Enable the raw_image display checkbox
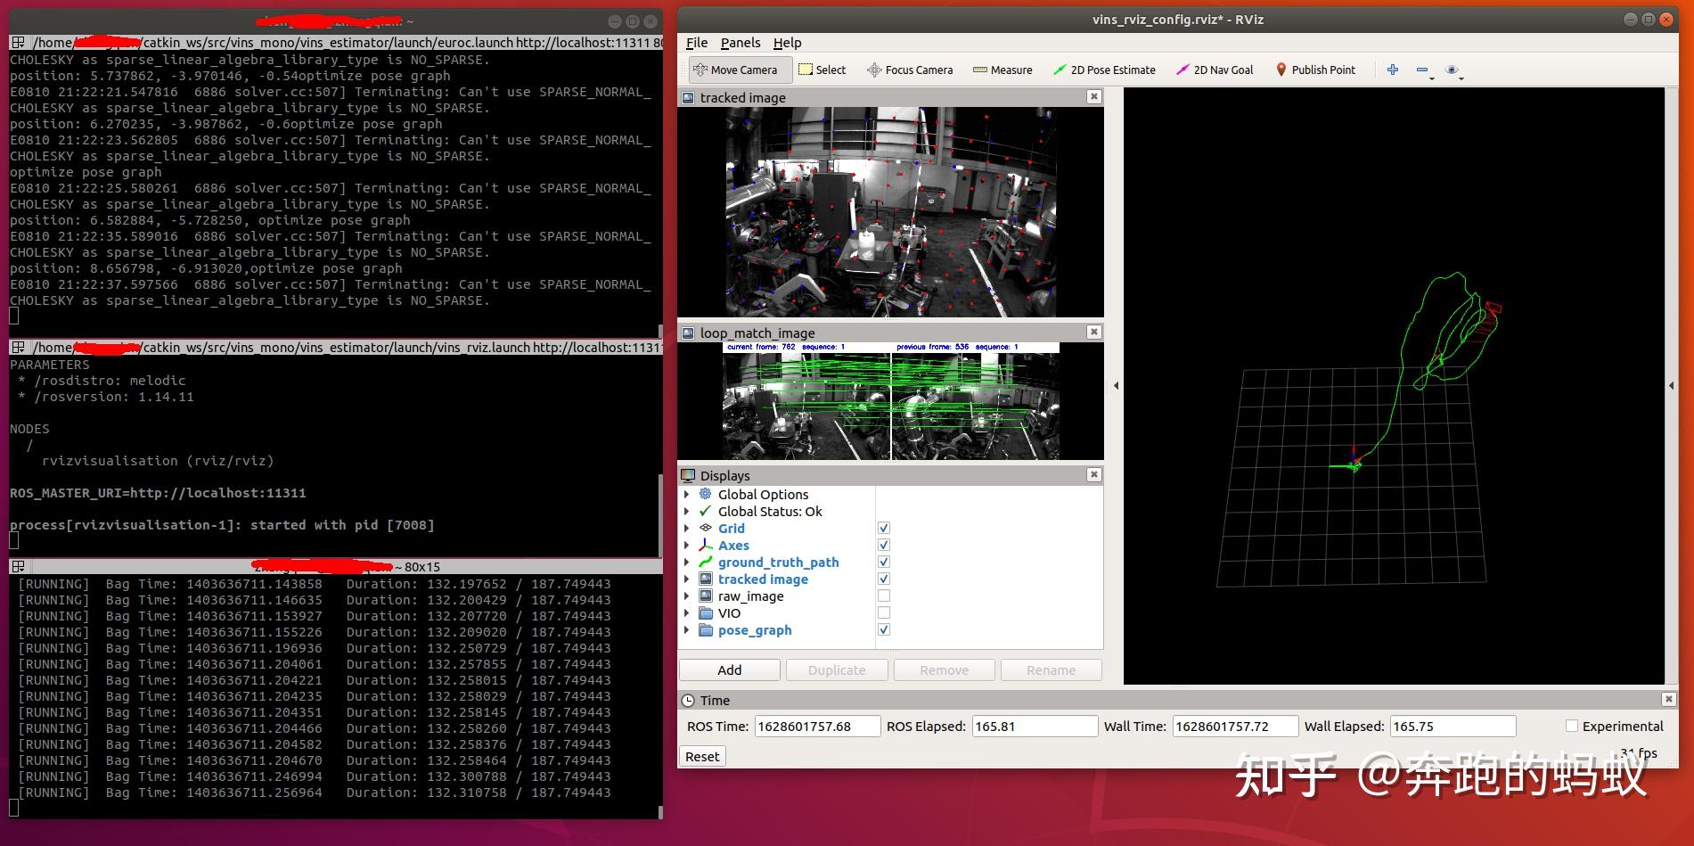 [884, 595]
